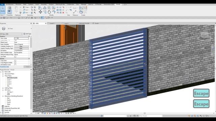Select the Align tool in Modify panel

pyautogui.click(x=40, y=8)
